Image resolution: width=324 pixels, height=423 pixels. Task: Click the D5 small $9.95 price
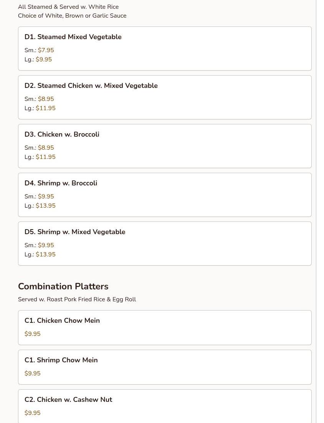pos(46,245)
